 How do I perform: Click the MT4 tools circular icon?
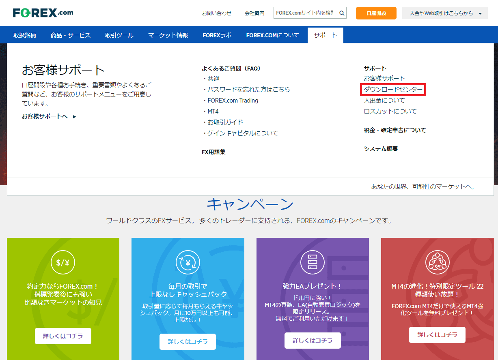437,262
